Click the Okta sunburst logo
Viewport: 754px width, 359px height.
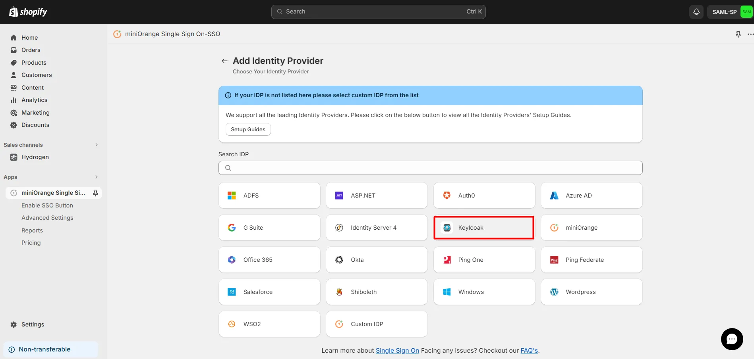coord(339,260)
